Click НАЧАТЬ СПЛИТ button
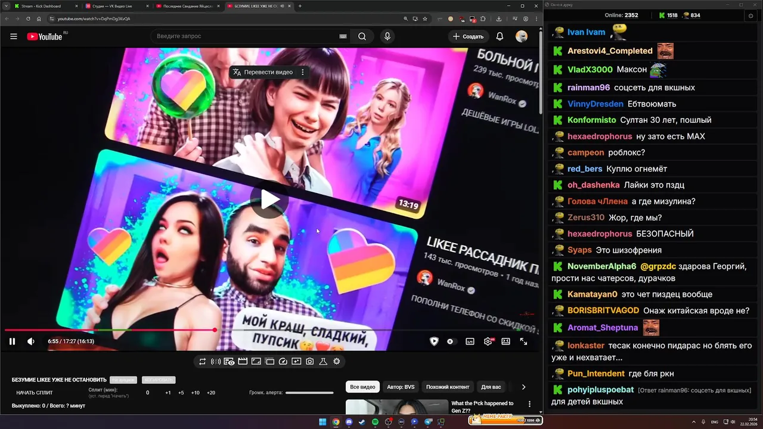The width and height of the screenshot is (763, 429). tap(35, 393)
